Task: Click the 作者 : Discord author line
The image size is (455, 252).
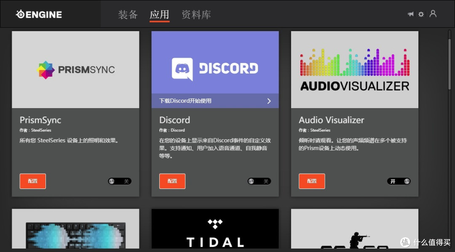Action: click(172, 130)
